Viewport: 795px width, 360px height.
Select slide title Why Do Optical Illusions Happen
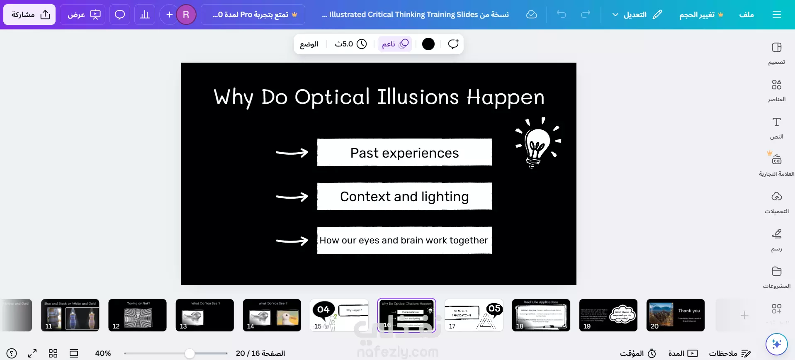tap(379, 97)
